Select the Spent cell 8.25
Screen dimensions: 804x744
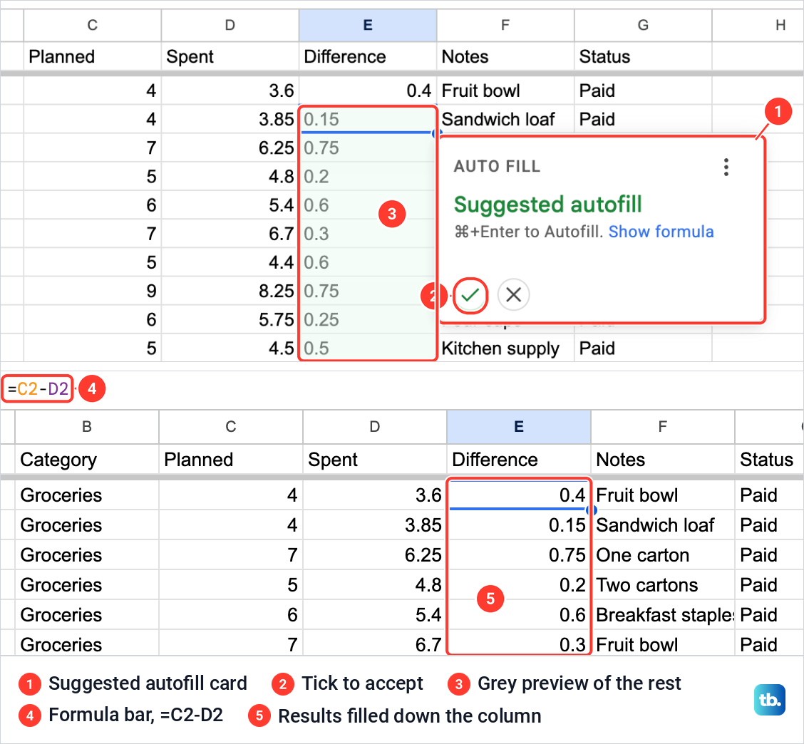[230, 291]
